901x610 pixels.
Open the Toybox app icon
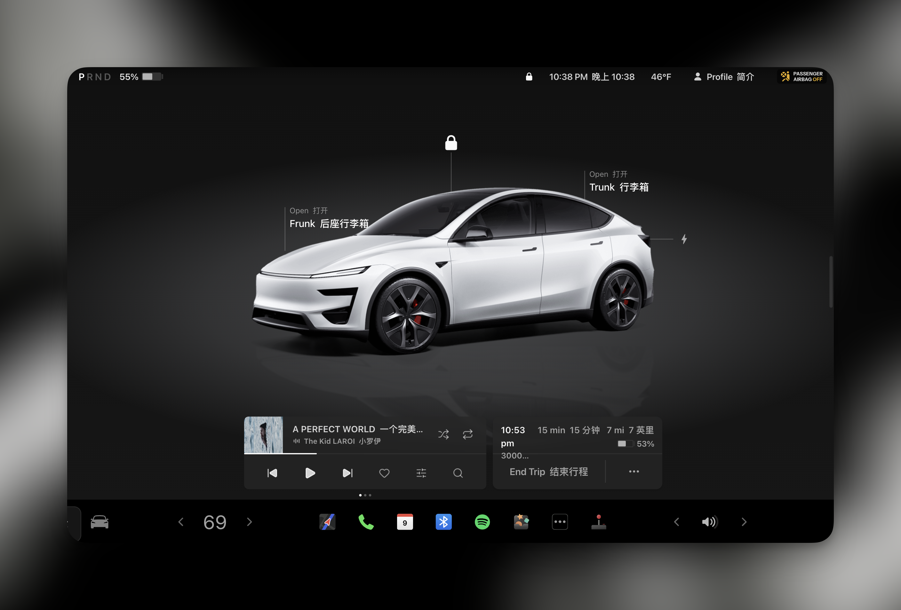point(521,522)
